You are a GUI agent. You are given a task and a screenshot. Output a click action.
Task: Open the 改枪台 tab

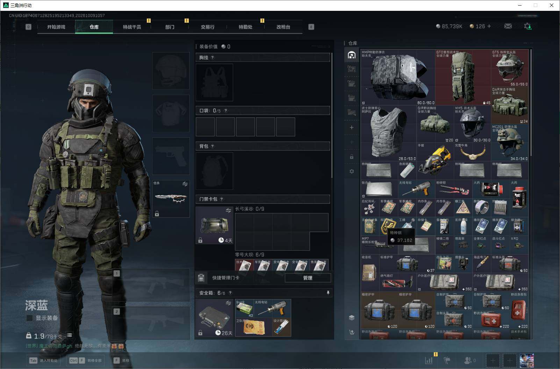pos(283,27)
